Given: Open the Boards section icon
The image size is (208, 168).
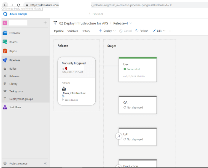Looking at the screenshot, I should (5, 42).
